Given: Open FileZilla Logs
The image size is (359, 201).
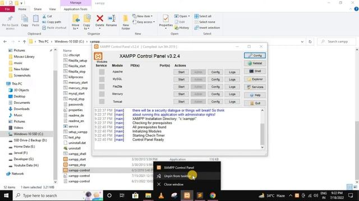Looking at the screenshot, I should (x=232, y=87).
